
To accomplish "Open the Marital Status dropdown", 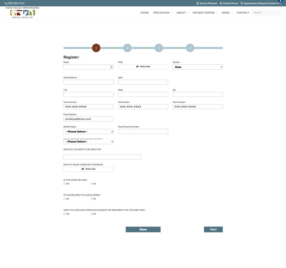I will 88,132.
